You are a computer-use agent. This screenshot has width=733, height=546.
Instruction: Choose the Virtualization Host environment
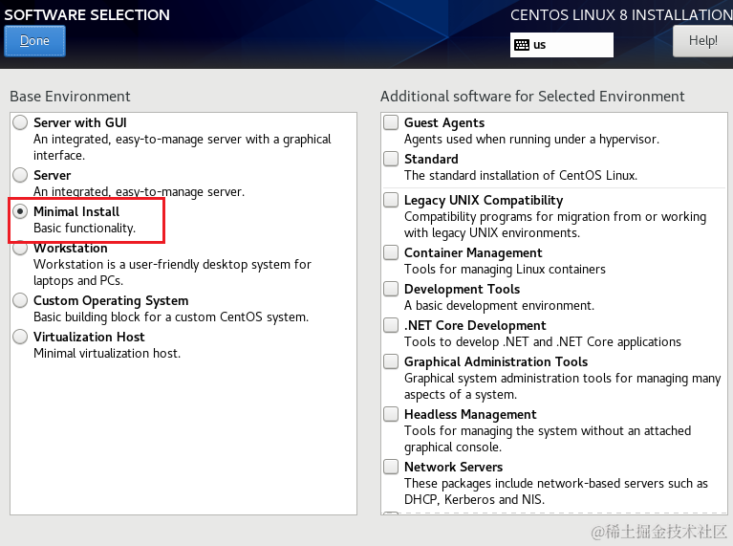(20, 338)
